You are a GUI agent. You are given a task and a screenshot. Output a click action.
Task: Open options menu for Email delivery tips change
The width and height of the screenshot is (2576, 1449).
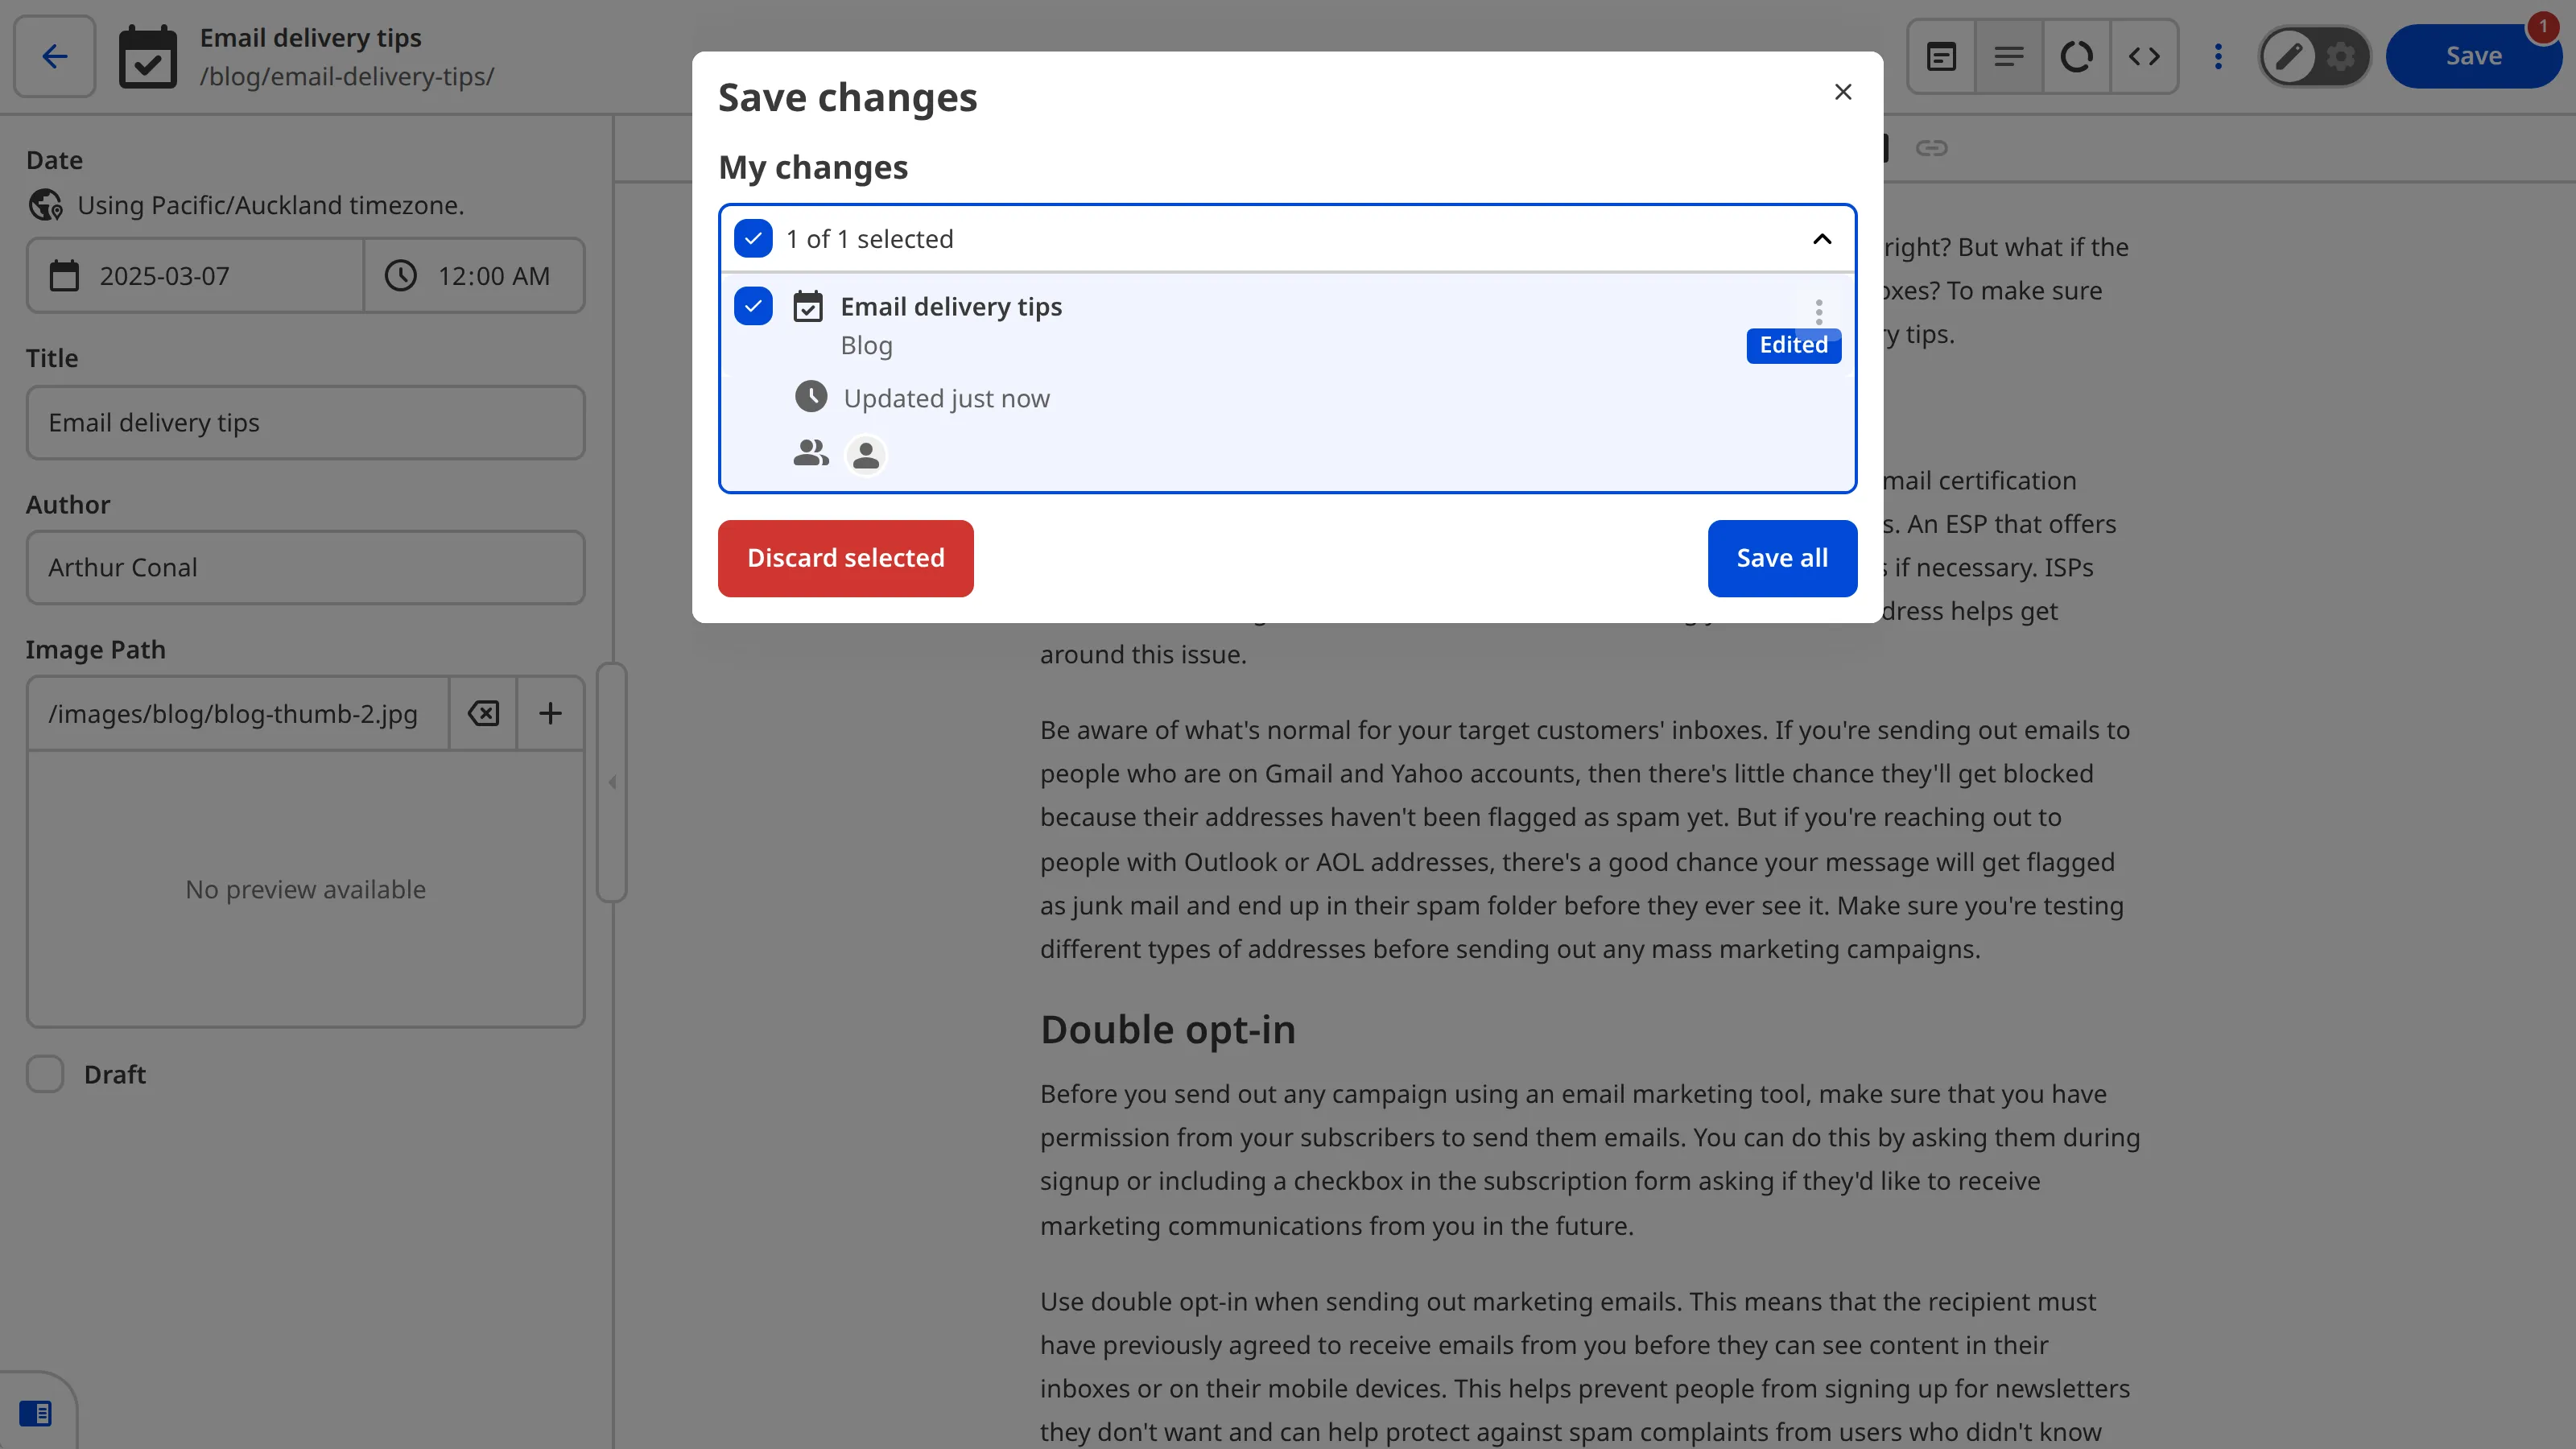[1819, 311]
